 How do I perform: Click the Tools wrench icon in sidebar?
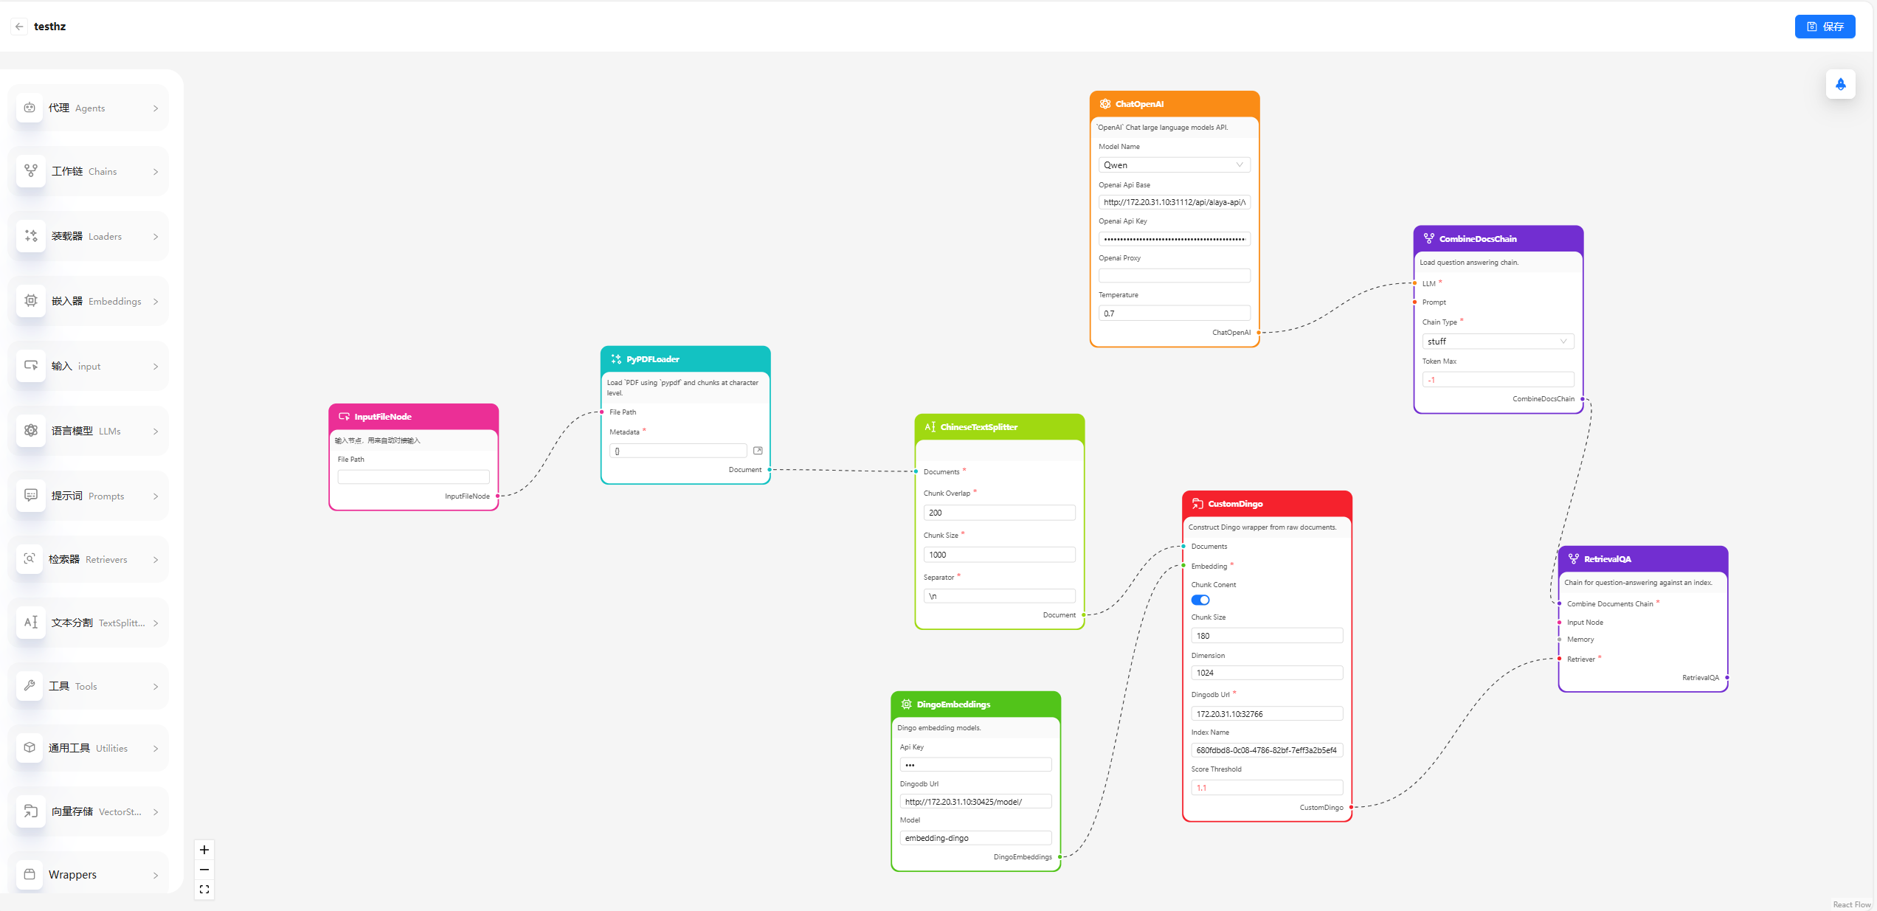point(30,686)
